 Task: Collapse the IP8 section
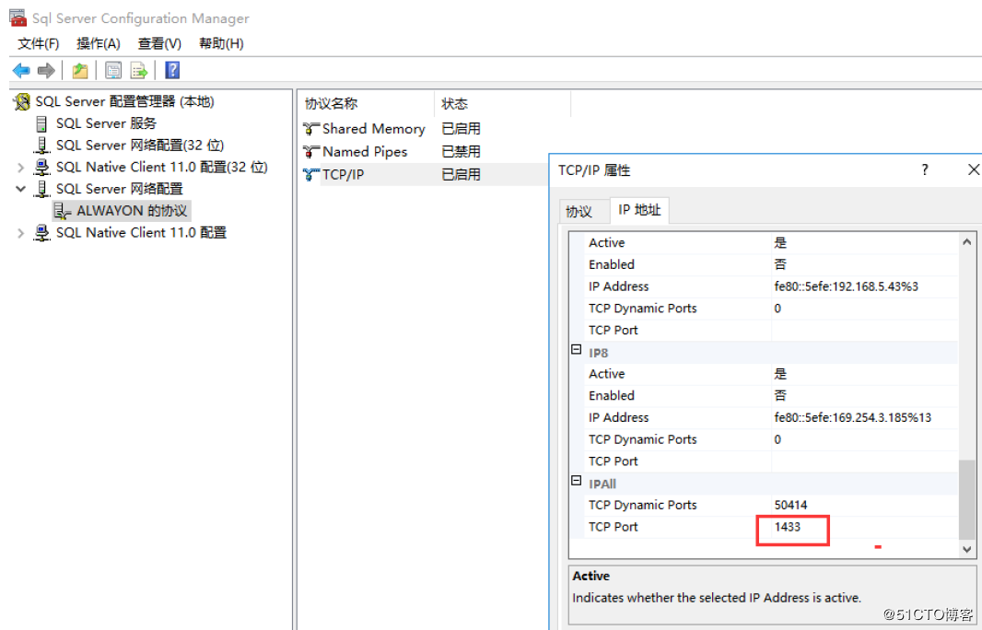pos(576,349)
